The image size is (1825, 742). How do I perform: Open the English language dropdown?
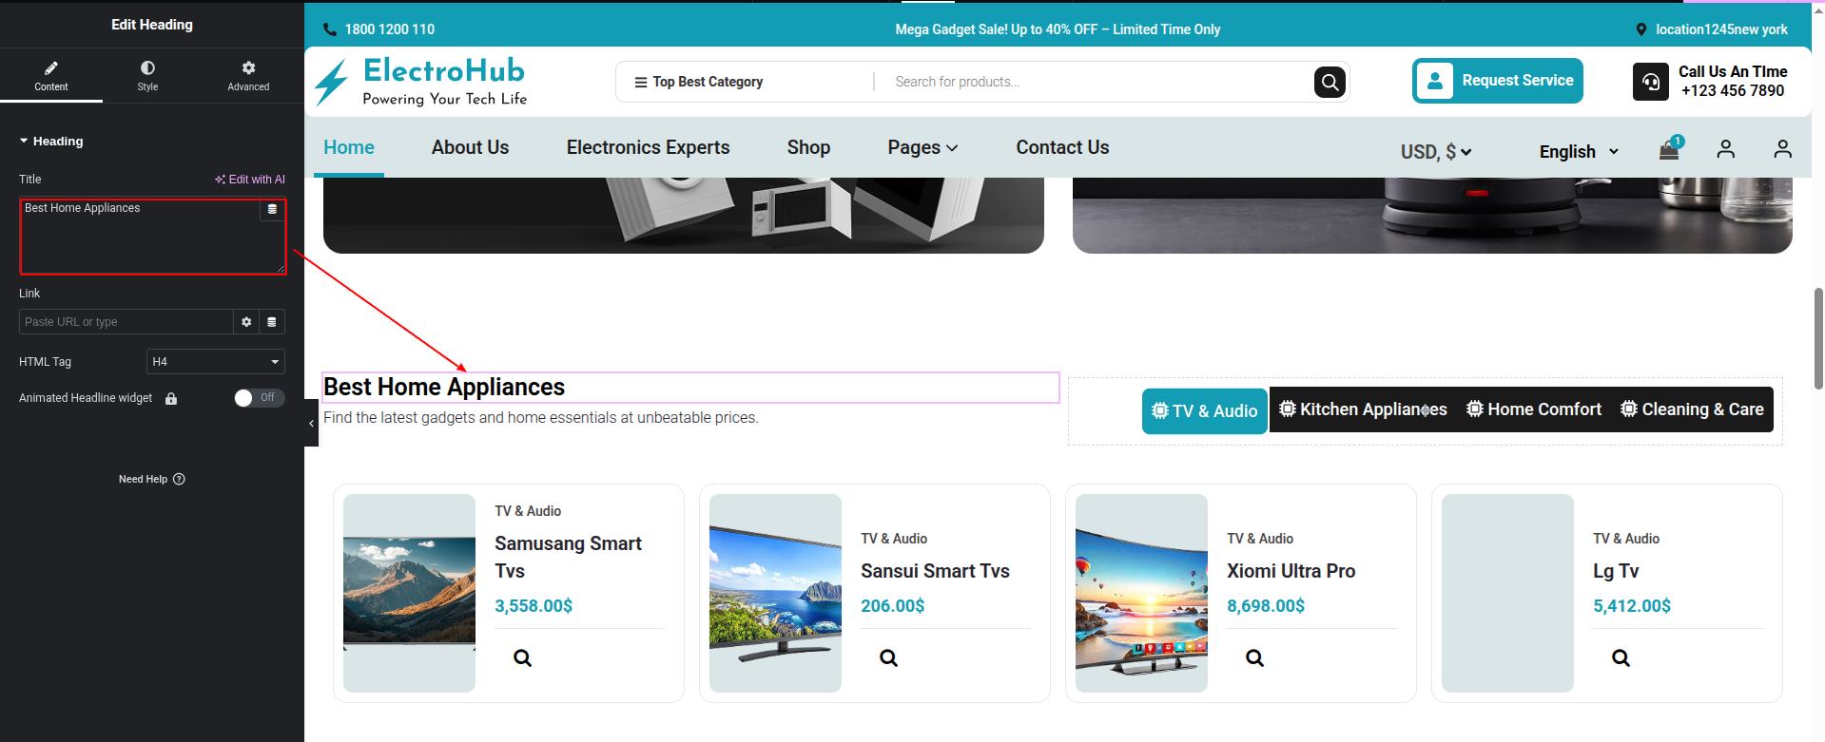[1578, 152]
